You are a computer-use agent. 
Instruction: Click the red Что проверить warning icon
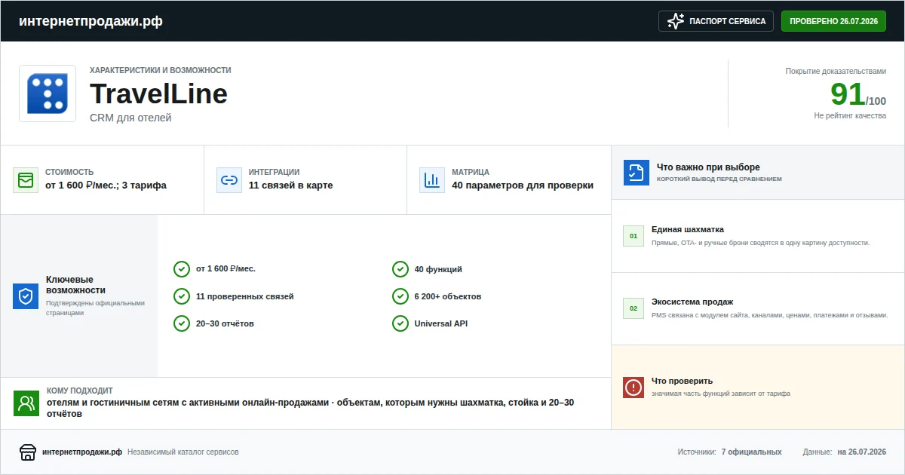[633, 388]
